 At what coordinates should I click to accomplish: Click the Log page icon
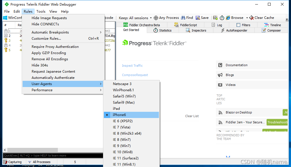click(213, 25)
